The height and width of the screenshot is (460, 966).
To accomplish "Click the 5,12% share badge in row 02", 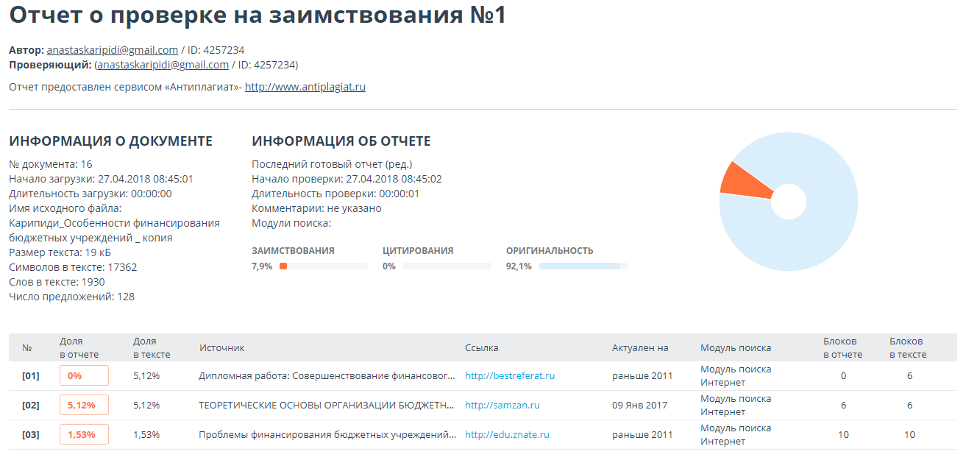I will 84,405.
